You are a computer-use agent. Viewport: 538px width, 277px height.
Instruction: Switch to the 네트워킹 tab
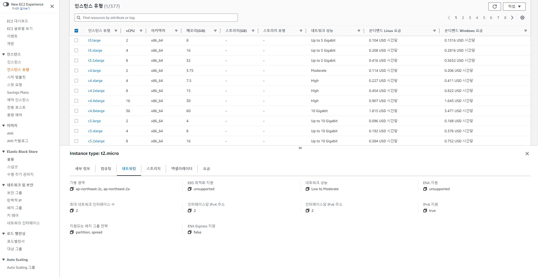point(129,169)
